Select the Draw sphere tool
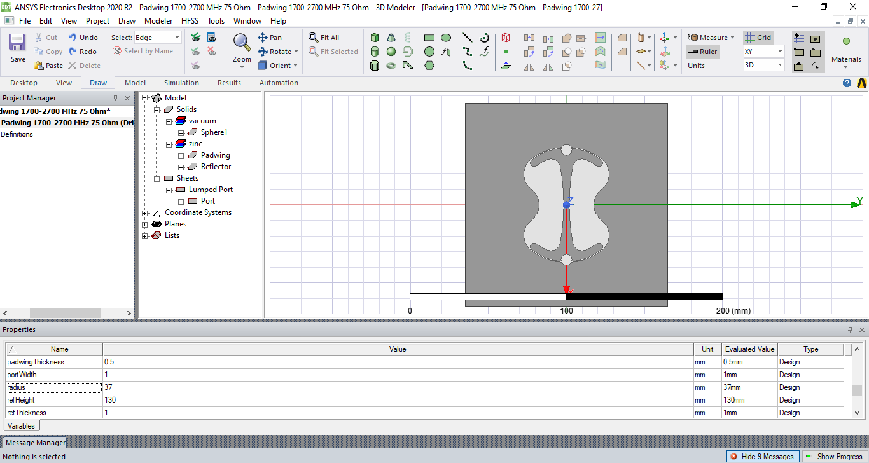This screenshot has width=869, height=463. pos(391,52)
